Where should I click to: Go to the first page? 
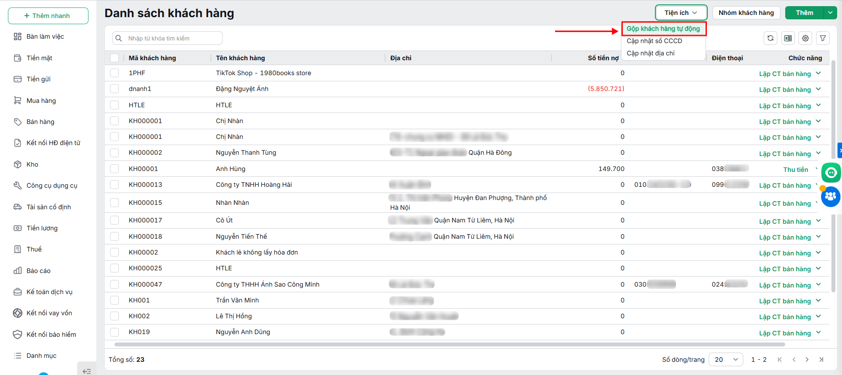(x=779, y=360)
